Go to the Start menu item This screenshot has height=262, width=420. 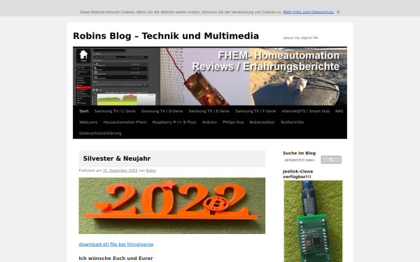click(84, 111)
